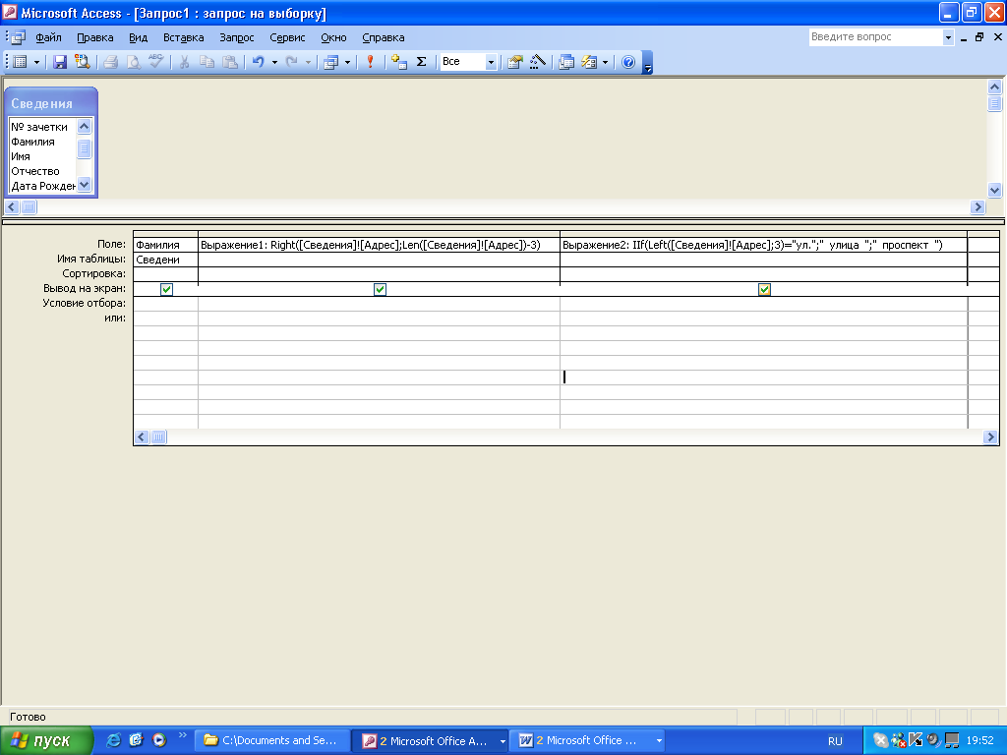Click the Undo arrow icon
1007x755 pixels.
click(x=259, y=62)
